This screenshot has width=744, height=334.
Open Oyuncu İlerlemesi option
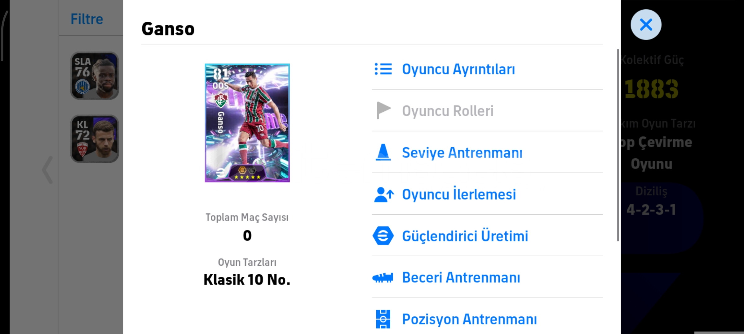(459, 195)
